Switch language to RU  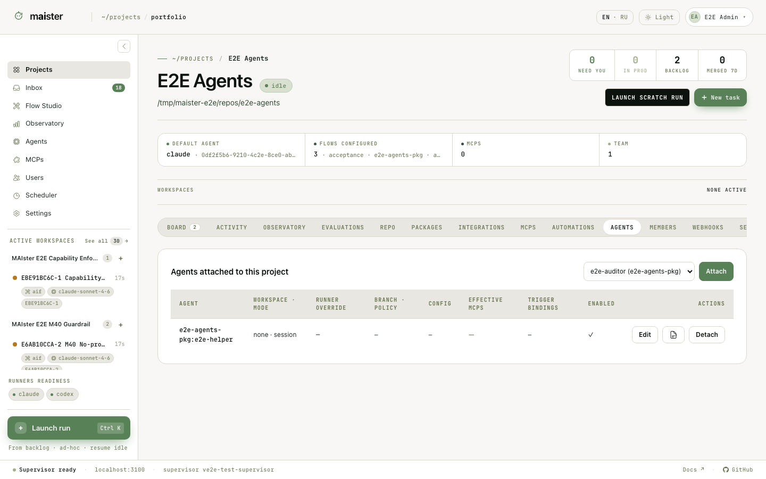[x=624, y=17]
